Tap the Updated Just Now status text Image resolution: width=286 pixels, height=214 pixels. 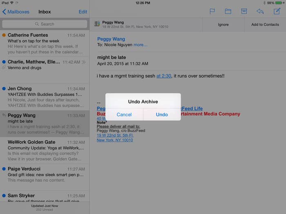tap(45, 206)
